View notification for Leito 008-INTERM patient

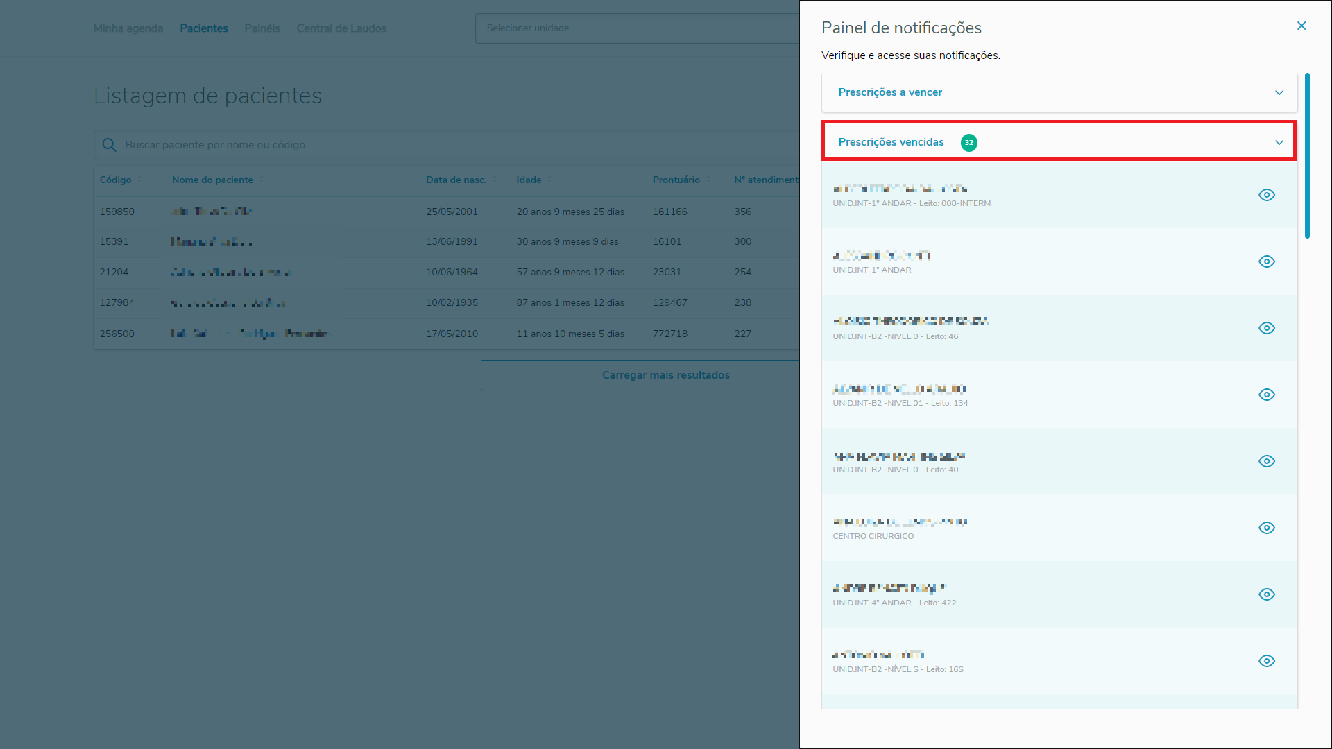click(1266, 195)
